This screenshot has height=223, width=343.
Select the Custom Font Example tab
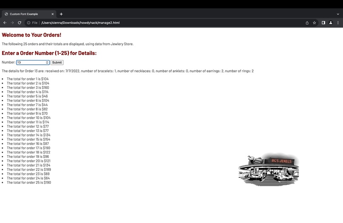pos(29,14)
